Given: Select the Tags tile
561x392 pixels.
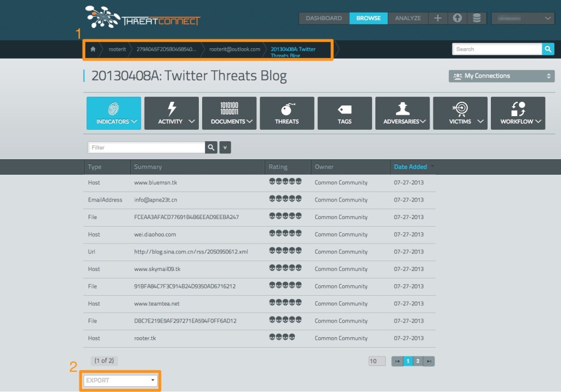Looking at the screenshot, I should click(345, 113).
